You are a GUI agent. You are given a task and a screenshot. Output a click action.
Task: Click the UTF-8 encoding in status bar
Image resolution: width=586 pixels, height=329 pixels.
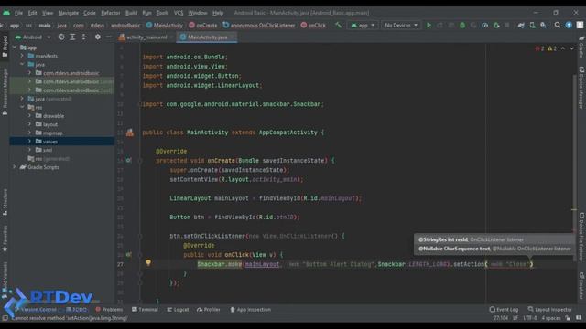click(x=530, y=318)
